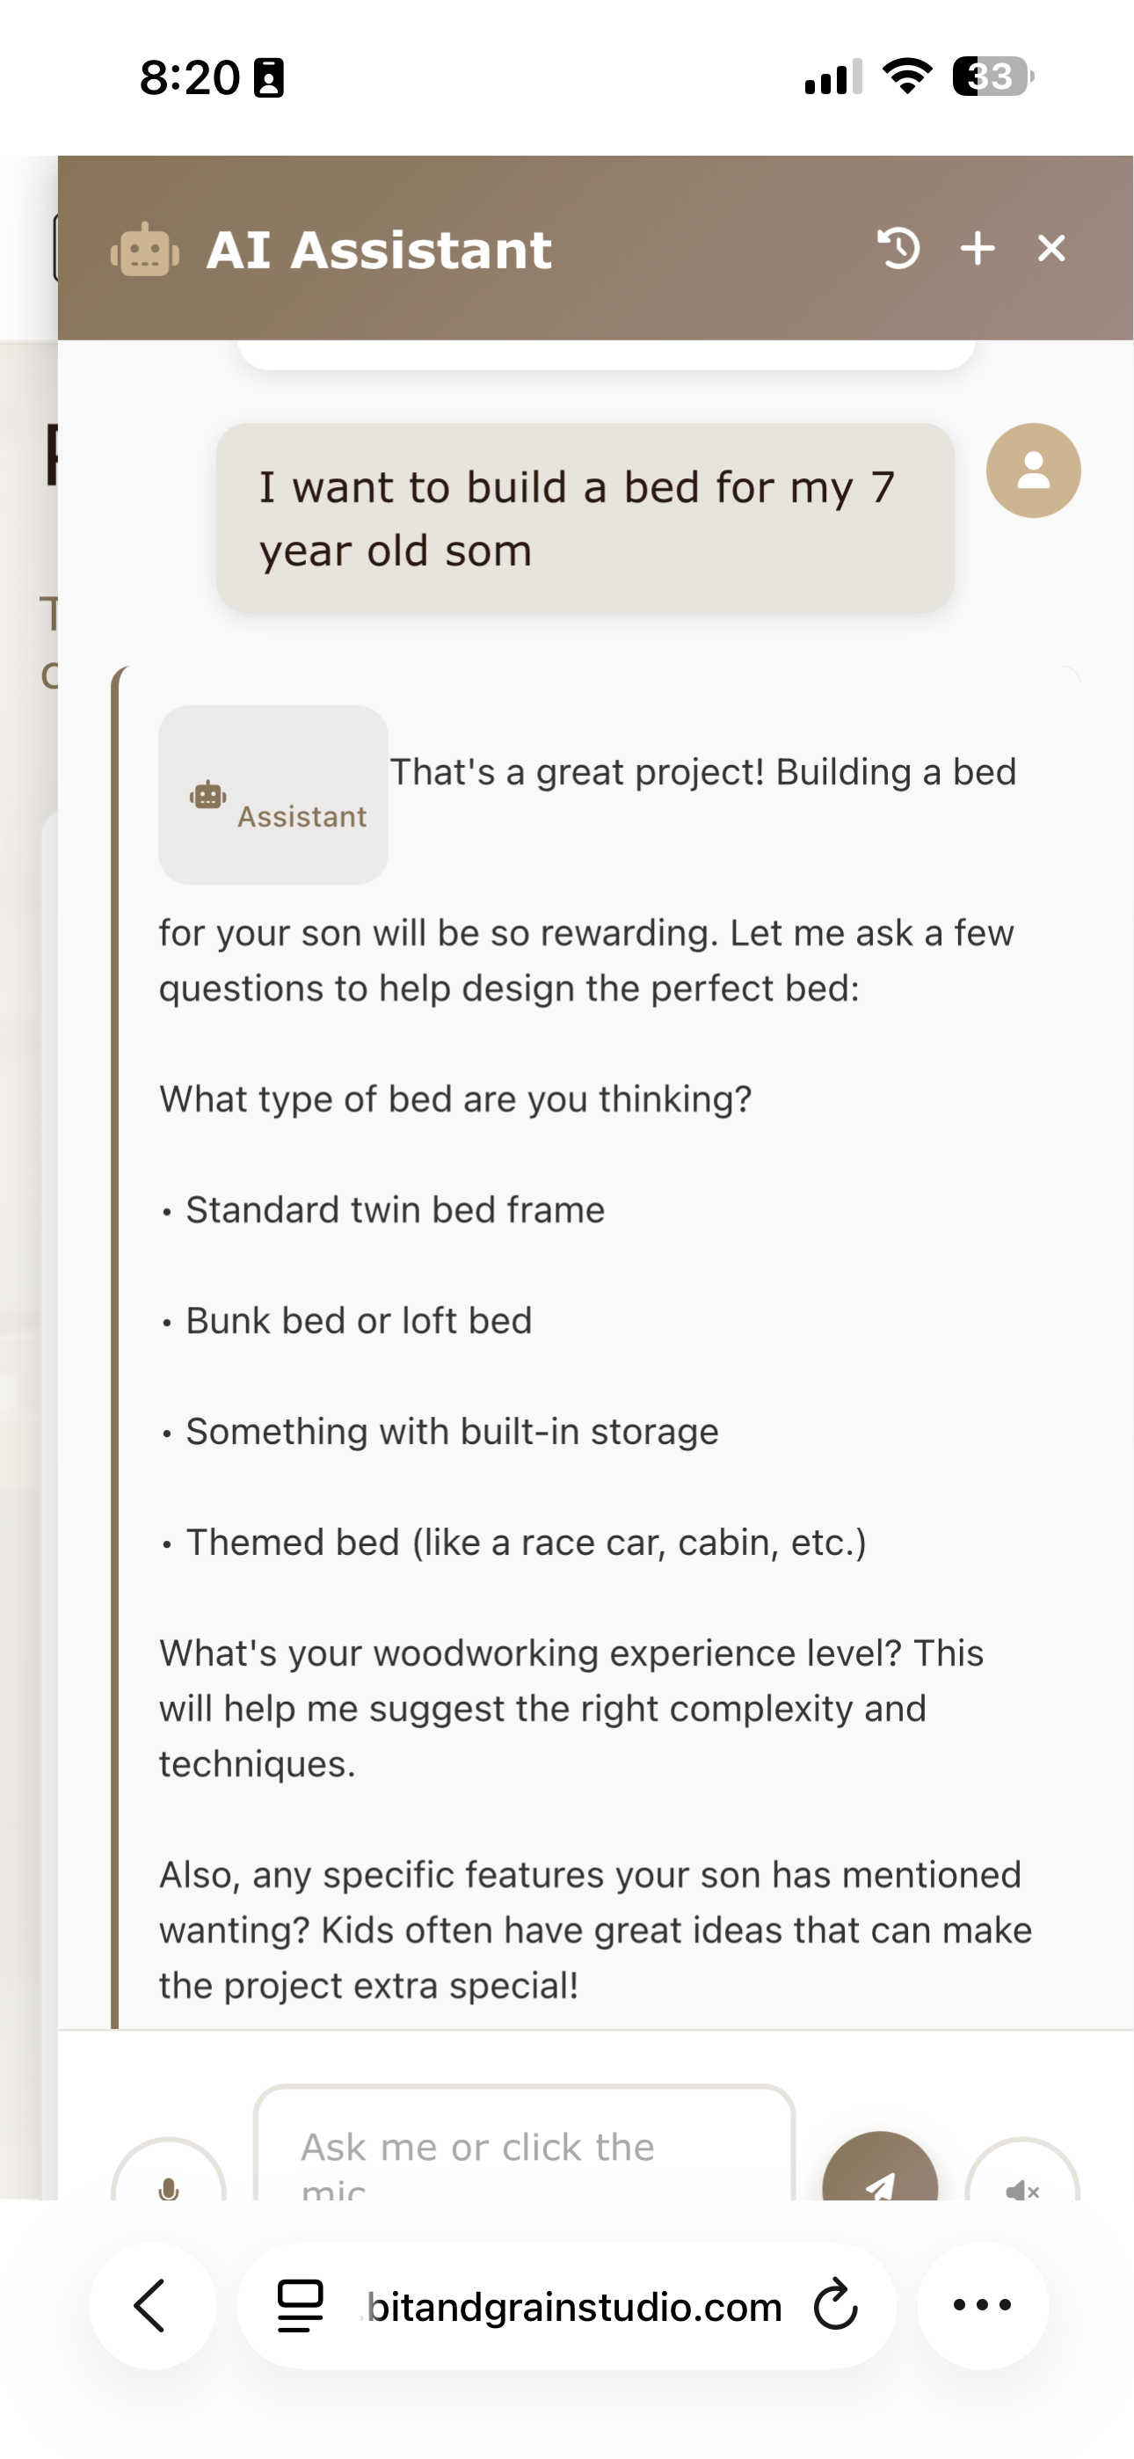Close the AI Assistant panel
This screenshot has width=1134, height=2459.
coord(1051,247)
